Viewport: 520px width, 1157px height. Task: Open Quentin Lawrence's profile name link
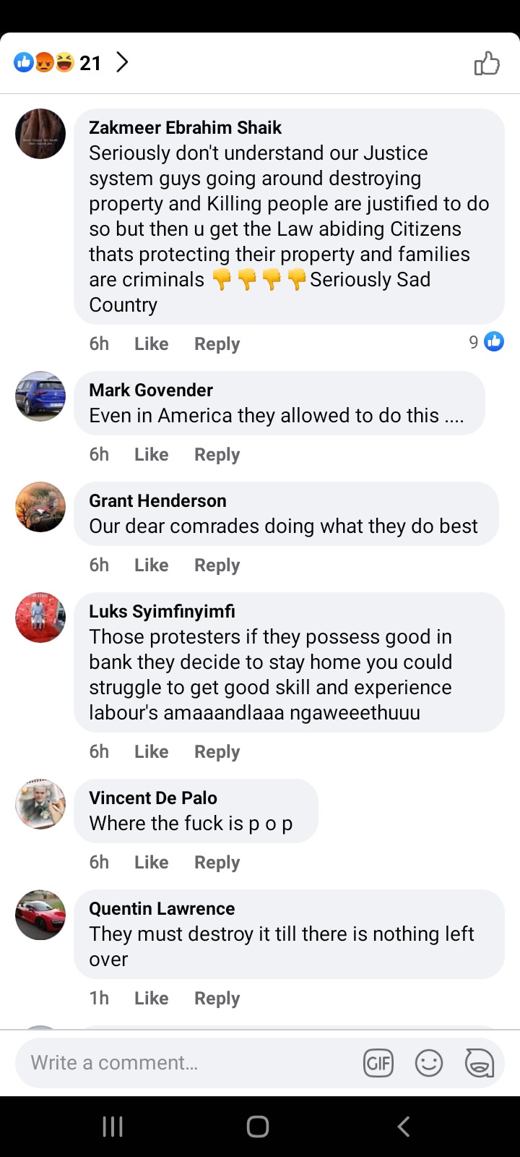pos(162,908)
